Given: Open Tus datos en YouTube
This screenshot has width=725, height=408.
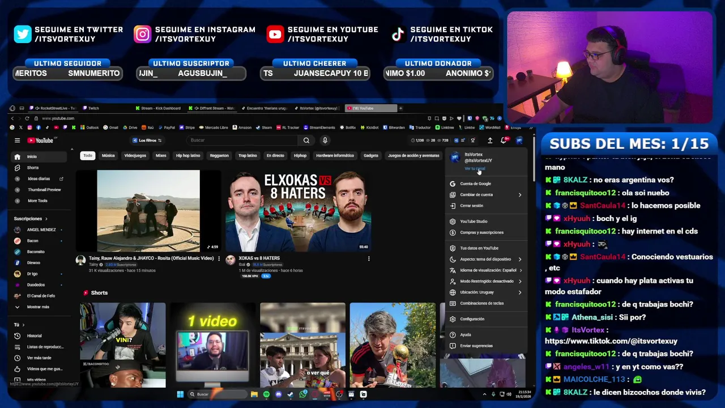Looking at the screenshot, I should coord(486,248).
